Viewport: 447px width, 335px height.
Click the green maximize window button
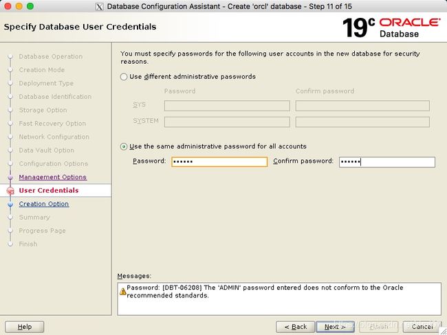(30, 6)
